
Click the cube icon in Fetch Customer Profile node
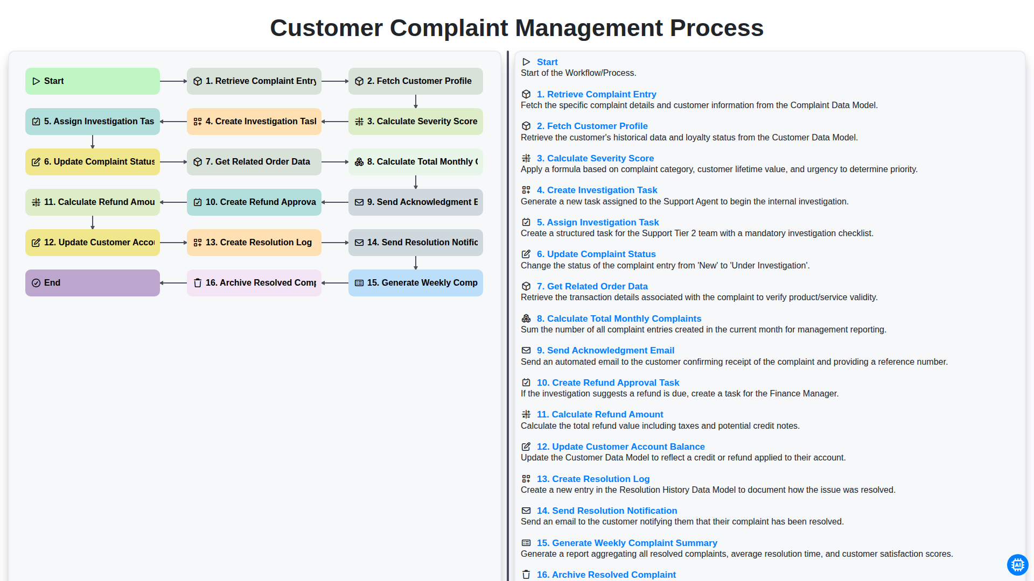pos(359,81)
